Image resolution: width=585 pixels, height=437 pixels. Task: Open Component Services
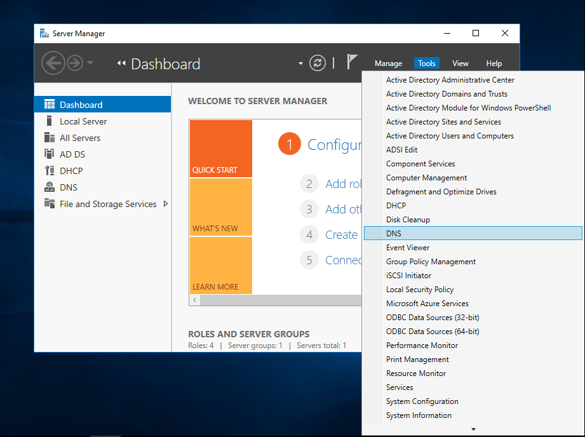(473, 164)
